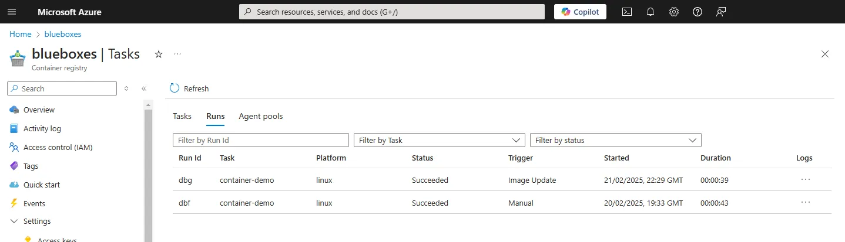The width and height of the screenshot is (845, 242).
Task: Click the sidebar expand/collapse arrows icon
Action: (x=126, y=88)
